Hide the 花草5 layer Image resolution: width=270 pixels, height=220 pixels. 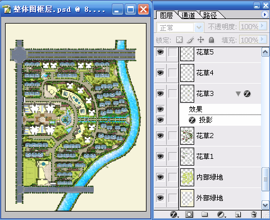(160, 52)
